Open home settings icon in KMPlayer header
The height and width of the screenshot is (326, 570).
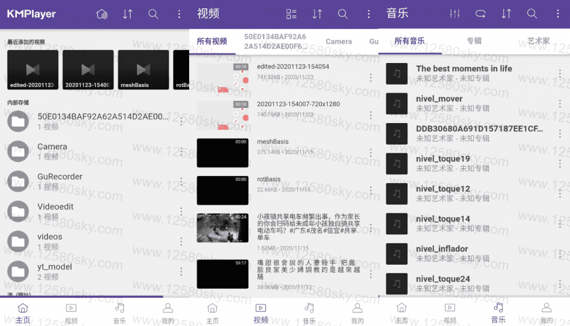[102, 14]
